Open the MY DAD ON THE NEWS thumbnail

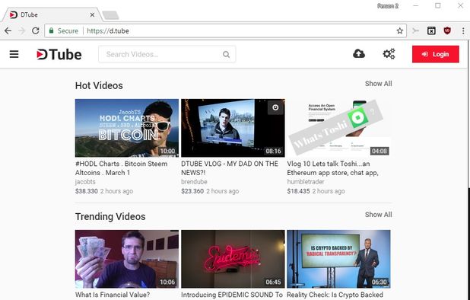(233, 128)
